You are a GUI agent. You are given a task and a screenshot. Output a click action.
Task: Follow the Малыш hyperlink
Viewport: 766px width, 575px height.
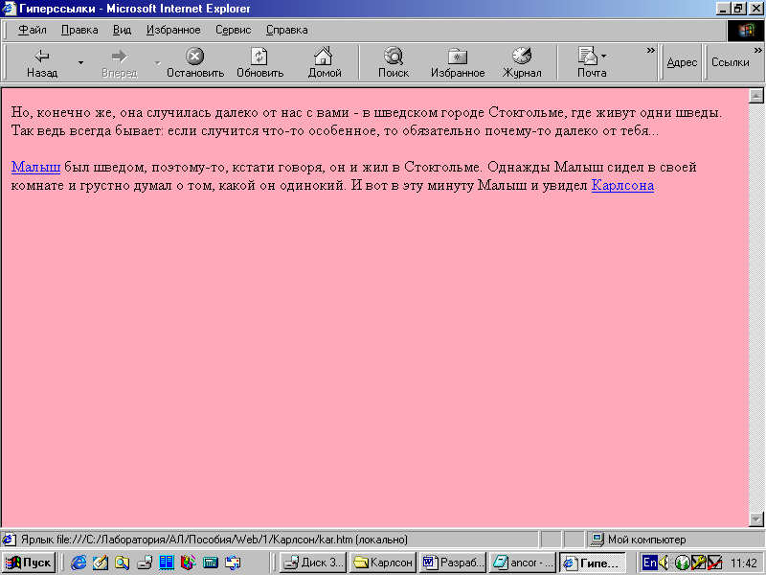point(35,167)
